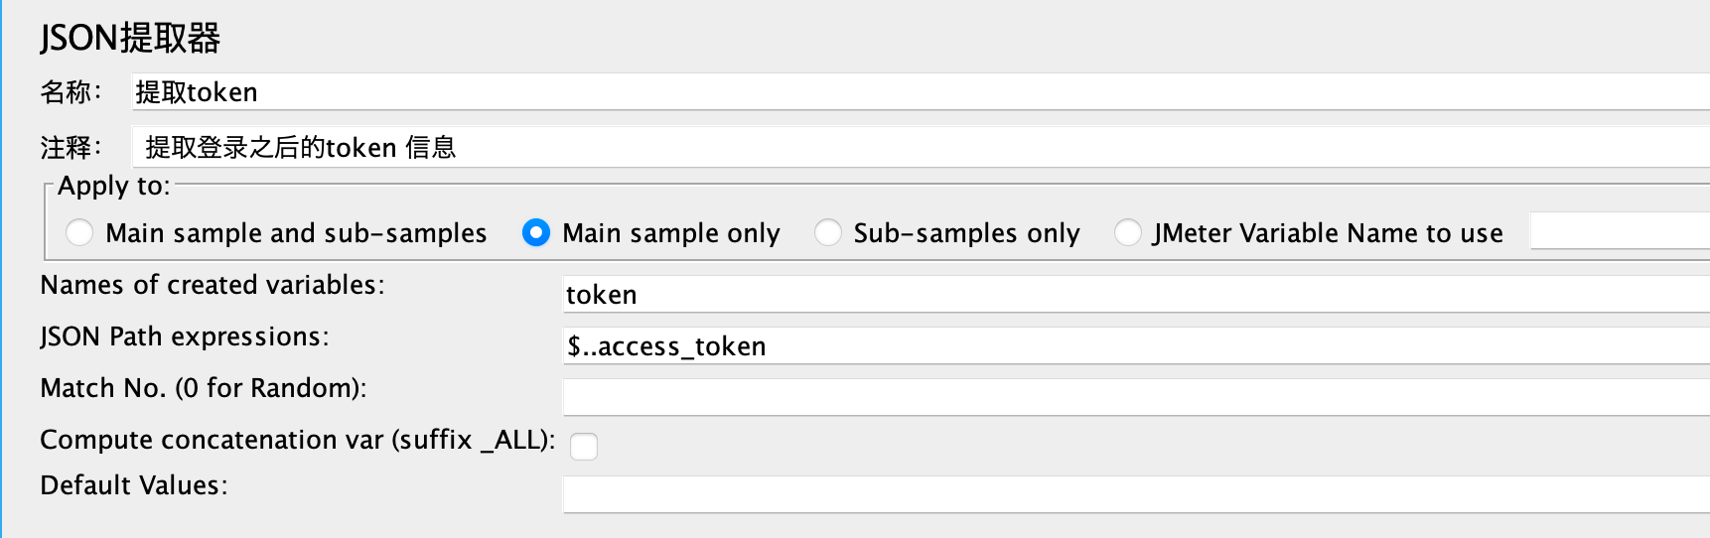Click the JMeter variable name text box
Viewport: 1710px width, 538px height.
click(x=1619, y=232)
